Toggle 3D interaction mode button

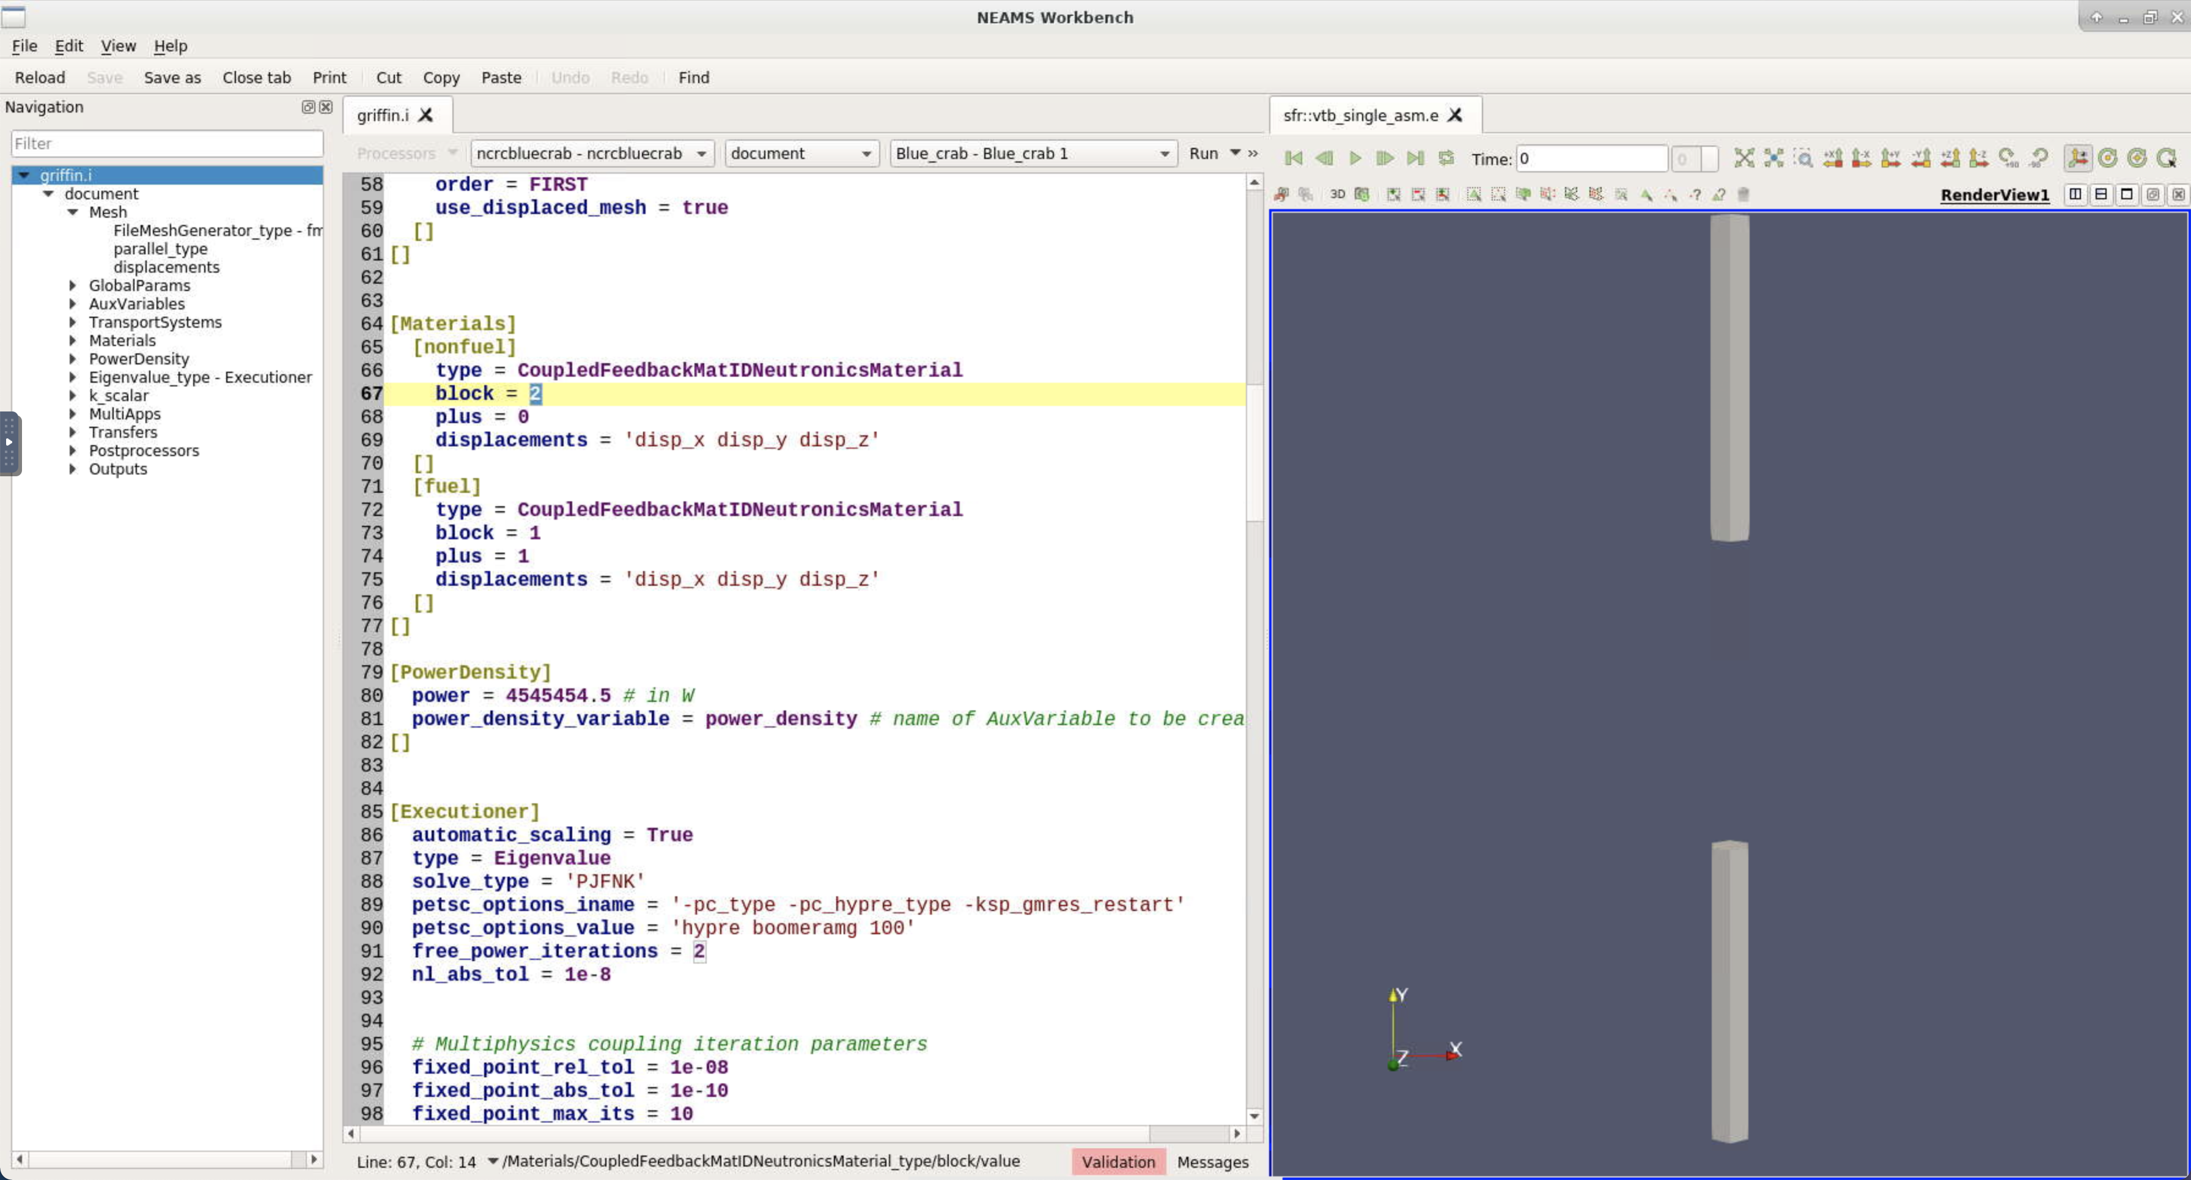[1338, 195]
